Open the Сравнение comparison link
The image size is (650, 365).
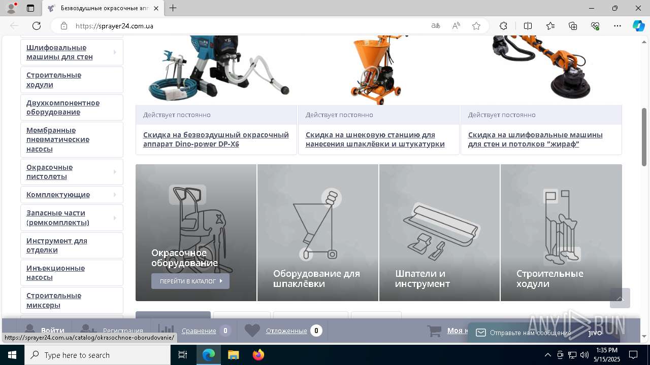[x=199, y=331]
